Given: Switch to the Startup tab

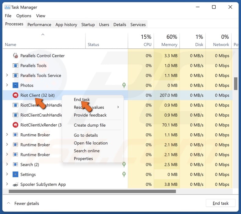Looking at the screenshot, I should click(88, 25).
